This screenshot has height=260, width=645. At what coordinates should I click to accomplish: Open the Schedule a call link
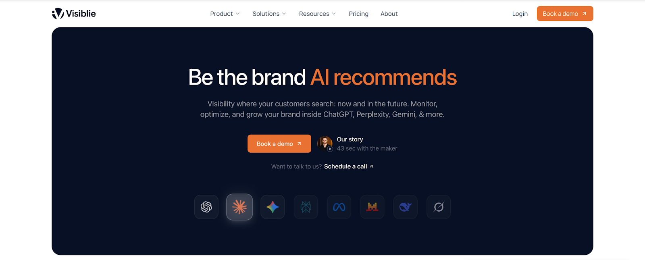348,166
